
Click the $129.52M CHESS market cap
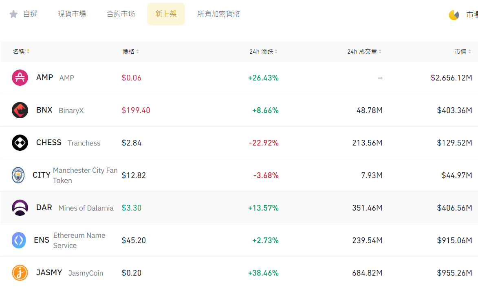click(454, 143)
